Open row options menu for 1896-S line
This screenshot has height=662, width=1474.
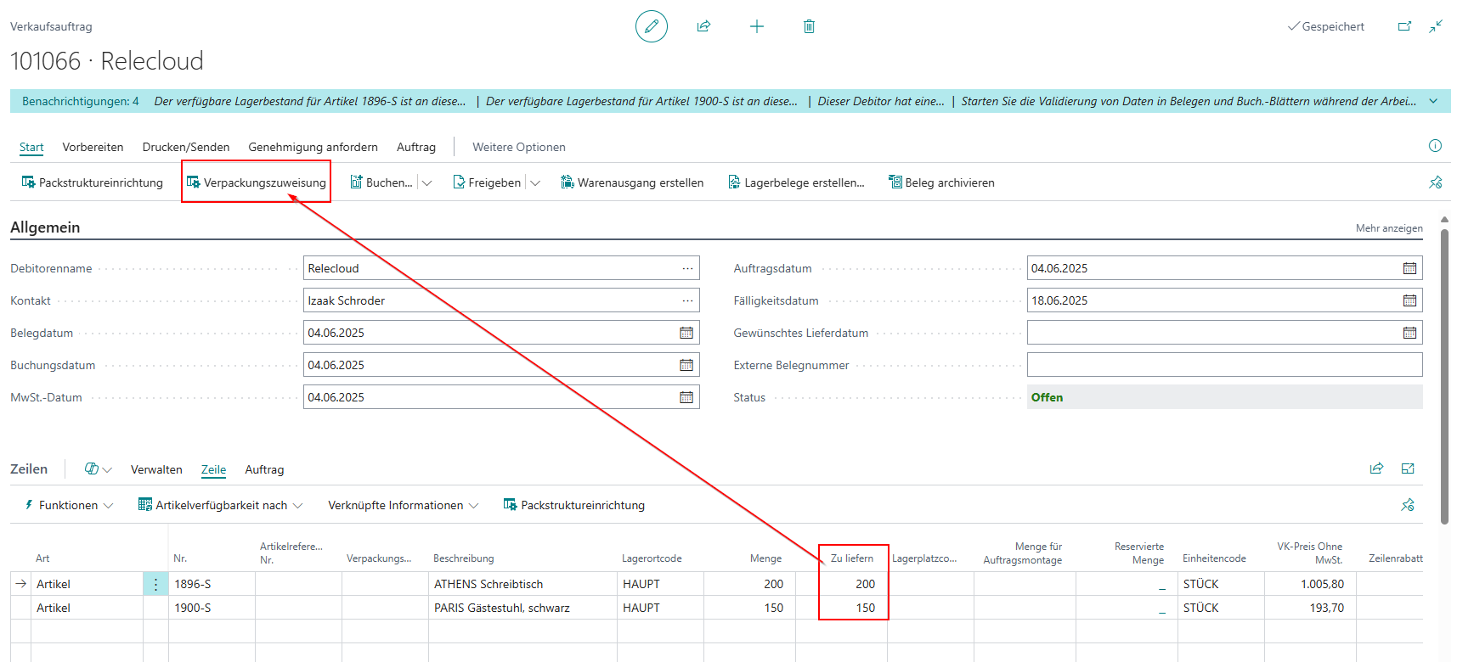[x=155, y=584]
